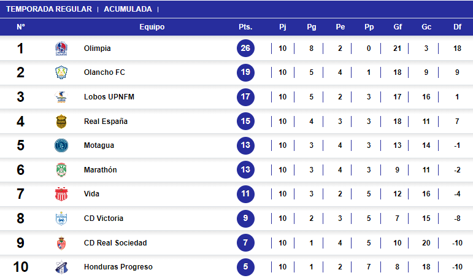Click the CD Victoria crest
This screenshot has height=278, width=473.
tap(61, 218)
